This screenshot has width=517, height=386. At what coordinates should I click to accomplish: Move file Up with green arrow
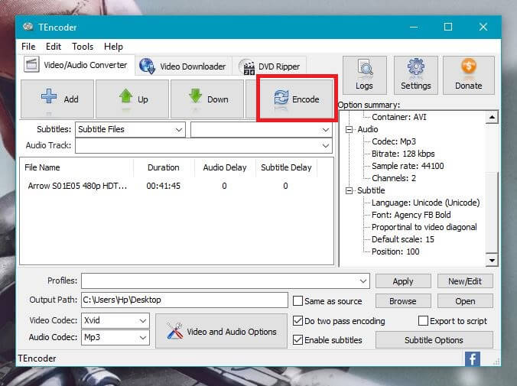pos(132,99)
